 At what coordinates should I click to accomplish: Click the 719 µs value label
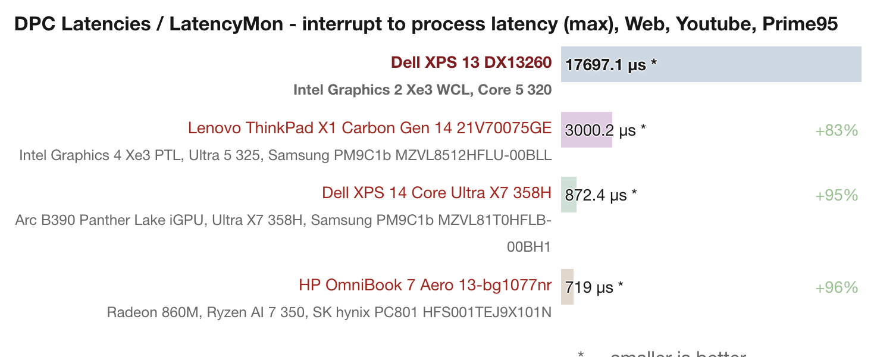pos(594,288)
